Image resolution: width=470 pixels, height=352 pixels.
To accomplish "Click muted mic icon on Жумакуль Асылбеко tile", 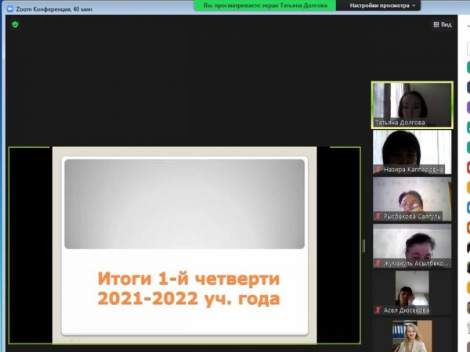I will pyautogui.click(x=378, y=264).
